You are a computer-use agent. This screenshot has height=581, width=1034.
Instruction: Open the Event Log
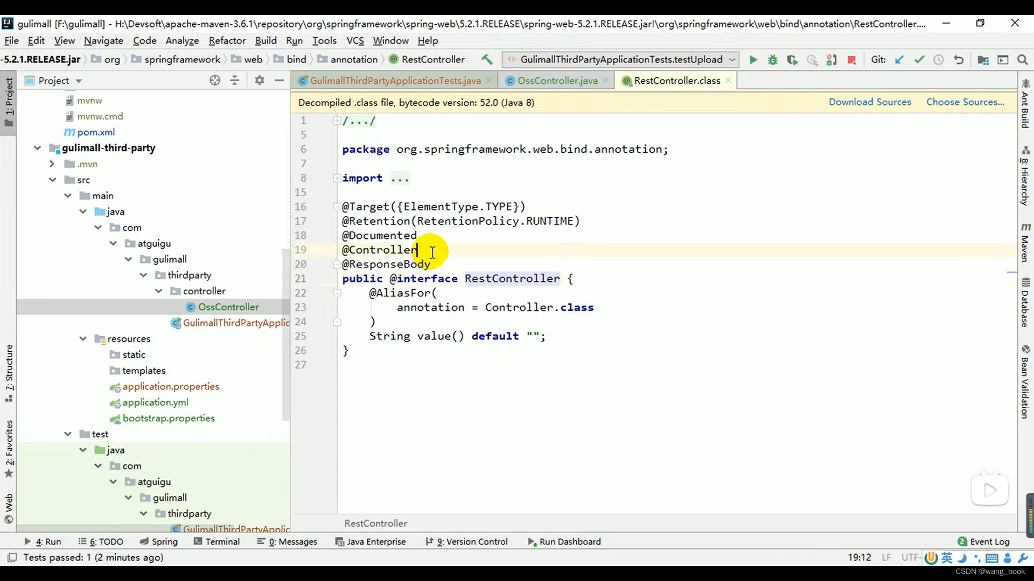pyautogui.click(x=983, y=542)
